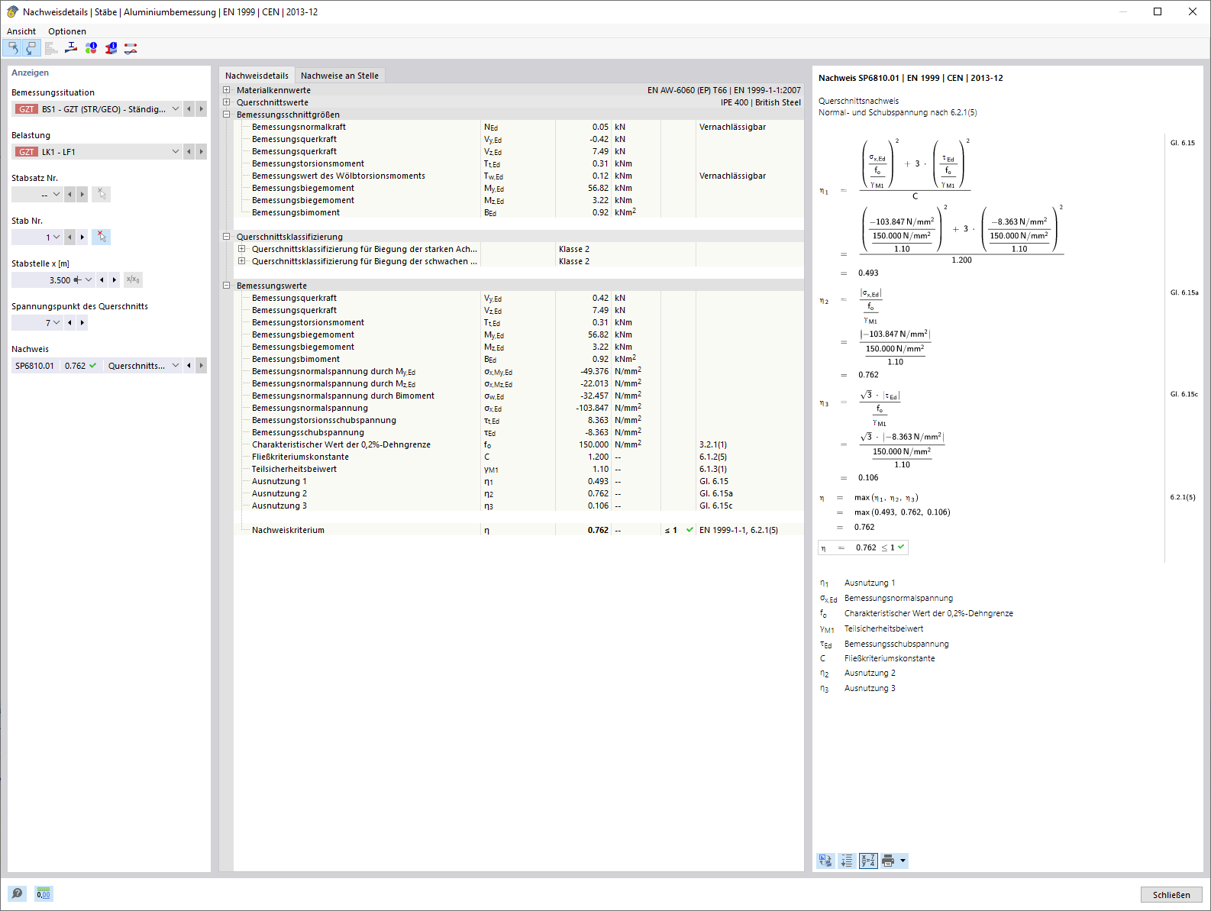Click the Schließen button

click(1171, 895)
